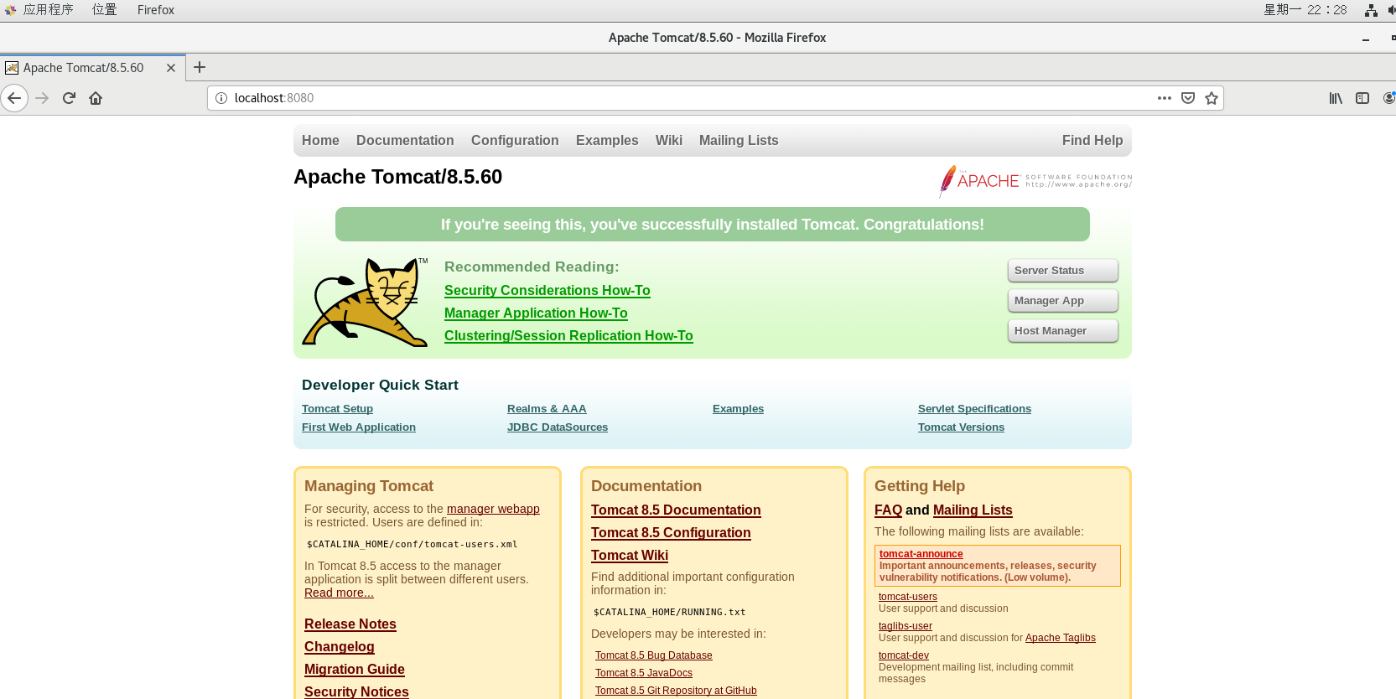
Task: Open the First Web Application link
Action: click(x=359, y=427)
